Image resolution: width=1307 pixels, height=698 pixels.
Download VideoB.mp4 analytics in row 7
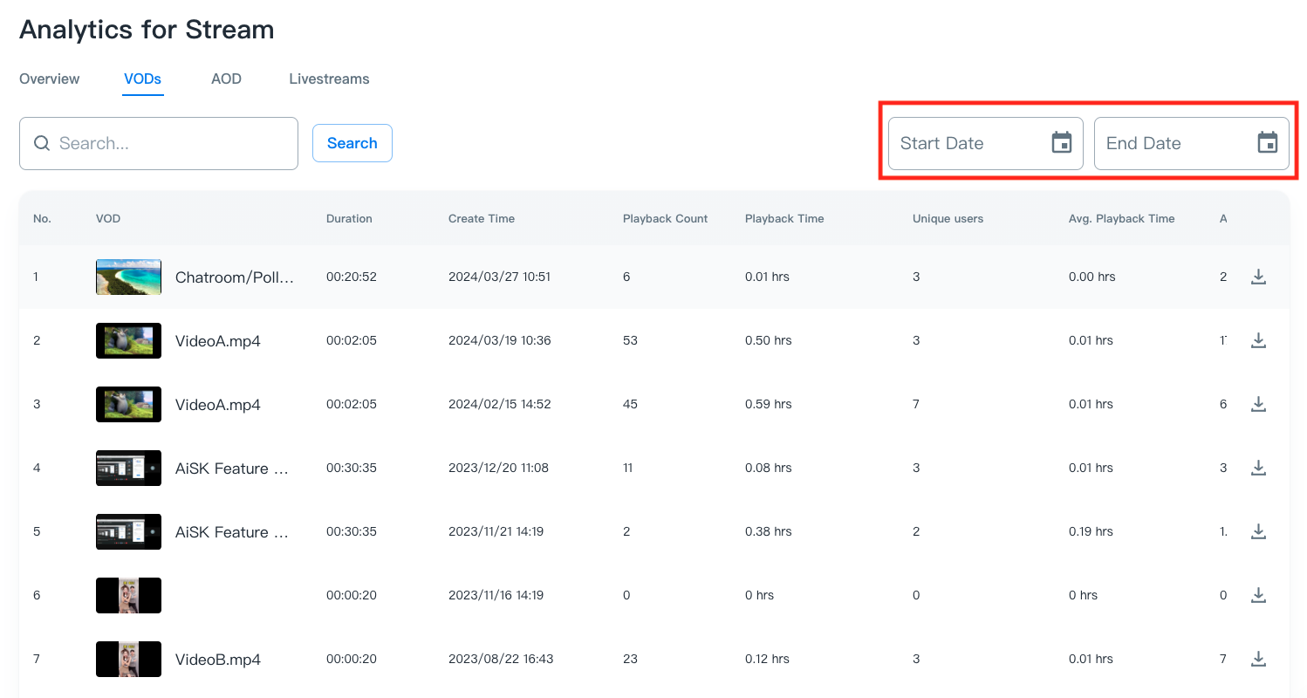click(x=1258, y=659)
